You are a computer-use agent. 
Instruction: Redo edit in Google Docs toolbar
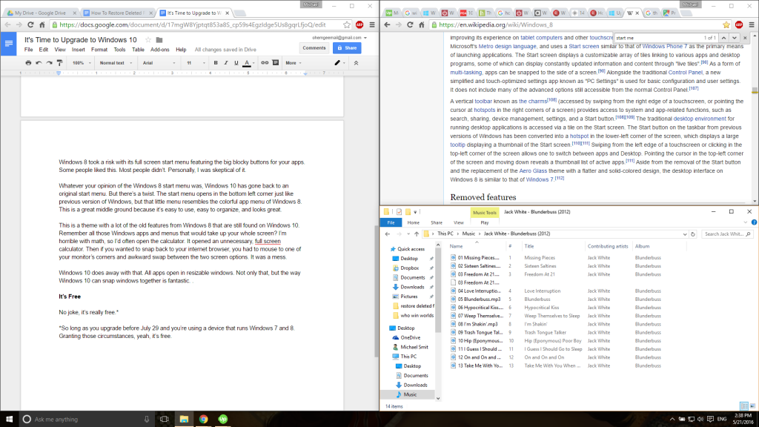[x=49, y=63]
